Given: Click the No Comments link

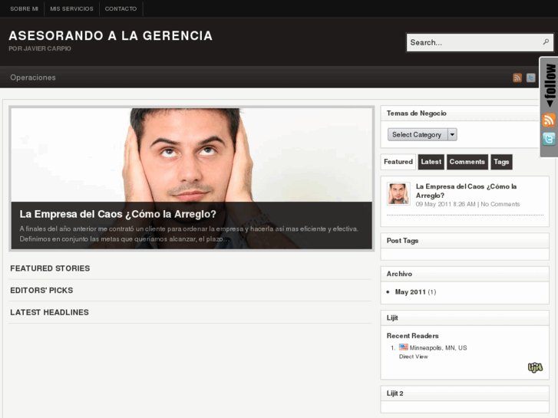Looking at the screenshot, I should coord(500,204).
